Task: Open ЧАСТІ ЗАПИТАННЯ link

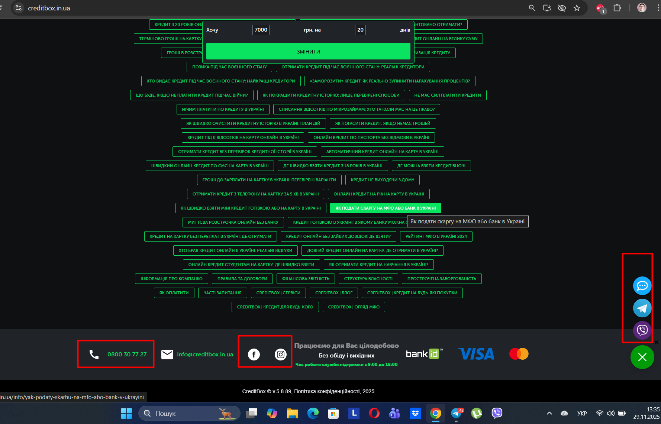Action: point(222,293)
